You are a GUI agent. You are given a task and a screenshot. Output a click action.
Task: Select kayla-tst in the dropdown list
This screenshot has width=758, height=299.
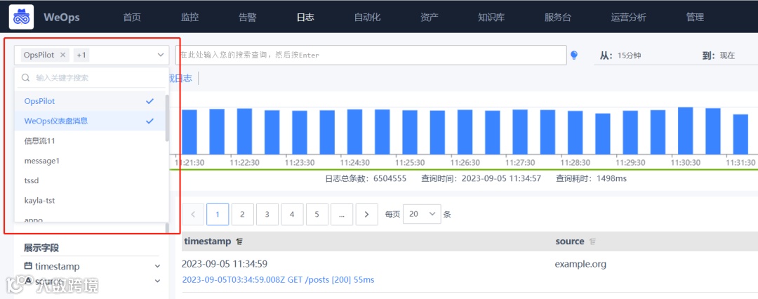pos(91,200)
